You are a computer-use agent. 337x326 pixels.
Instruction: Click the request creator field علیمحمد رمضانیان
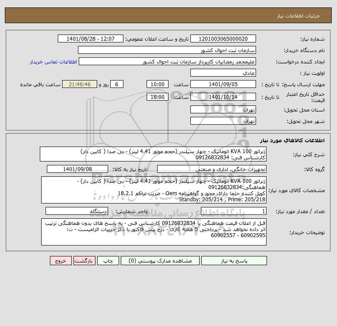(168, 61)
